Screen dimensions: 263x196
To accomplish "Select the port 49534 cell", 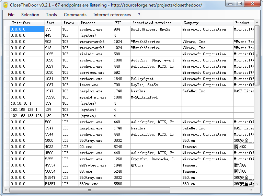I will tap(53, 165).
